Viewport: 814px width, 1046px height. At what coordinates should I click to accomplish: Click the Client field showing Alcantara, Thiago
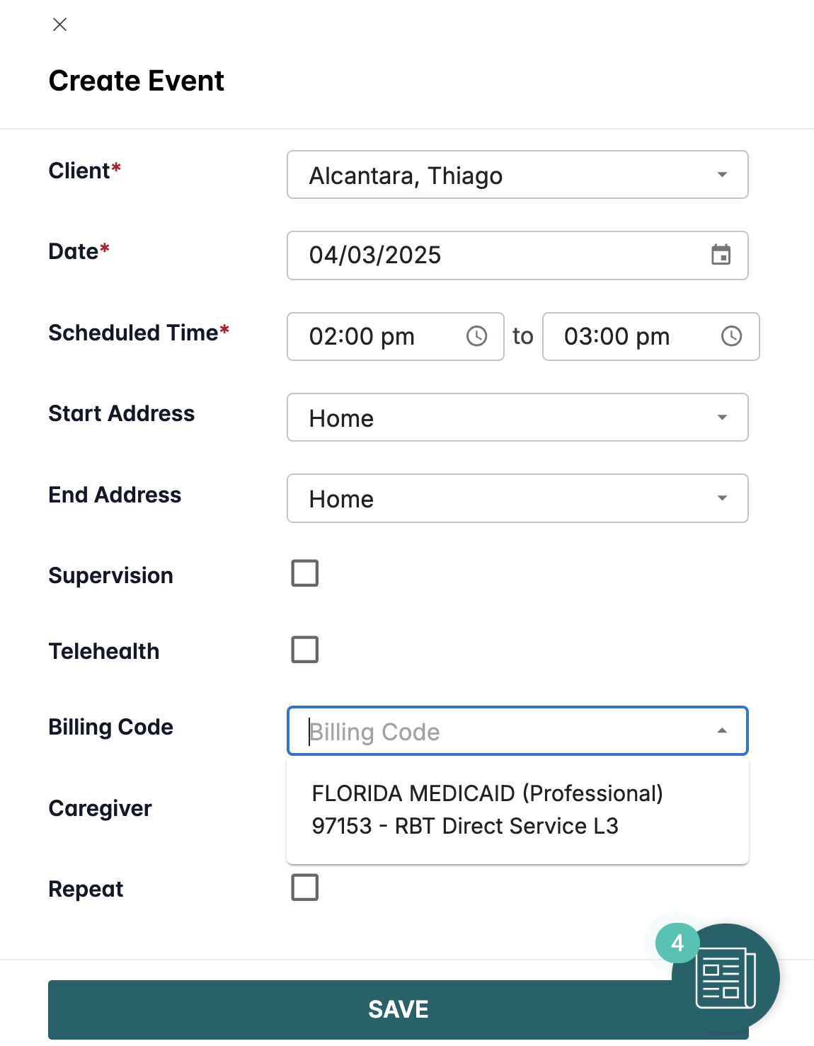[517, 175]
